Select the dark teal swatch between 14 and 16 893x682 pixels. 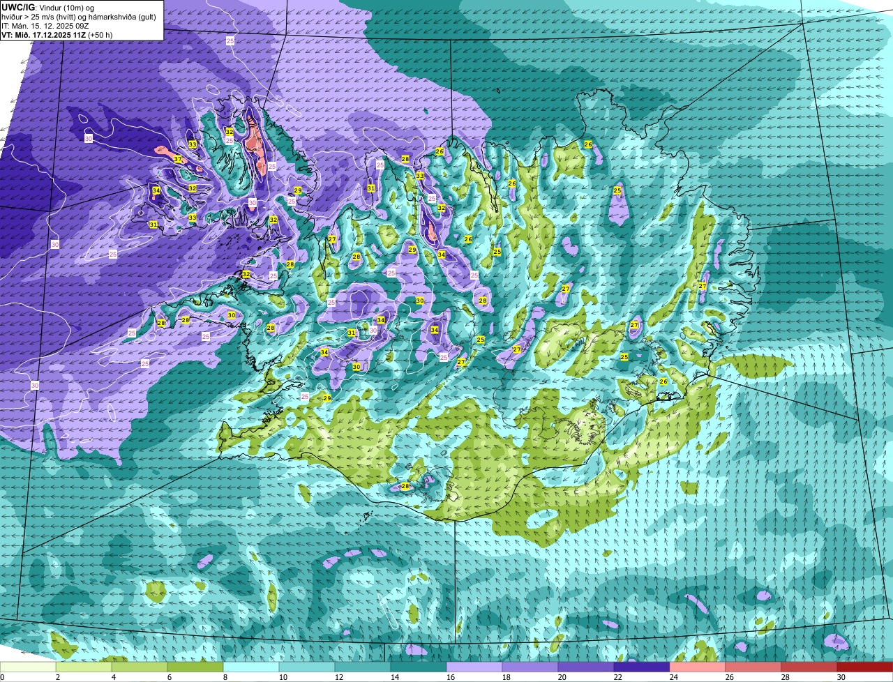(419, 667)
